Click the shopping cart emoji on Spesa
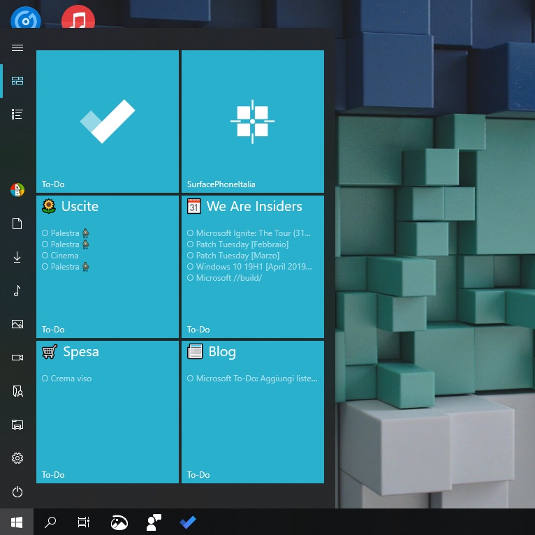 [x=50, y=352]
